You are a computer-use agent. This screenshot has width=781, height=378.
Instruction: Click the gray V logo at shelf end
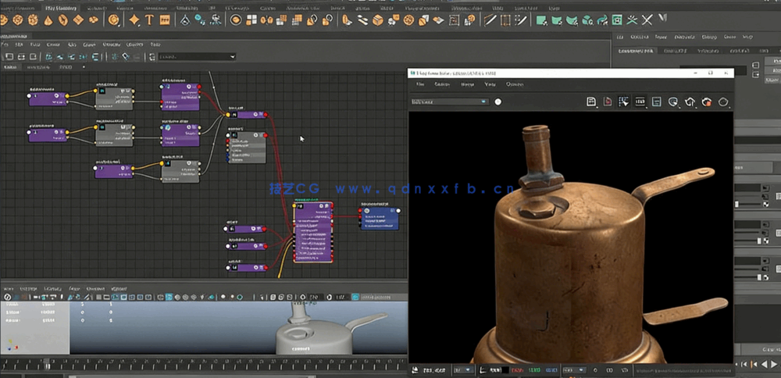click(x=662, y=19)
